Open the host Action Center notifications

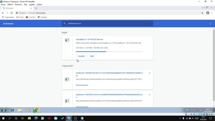(211, 118)
